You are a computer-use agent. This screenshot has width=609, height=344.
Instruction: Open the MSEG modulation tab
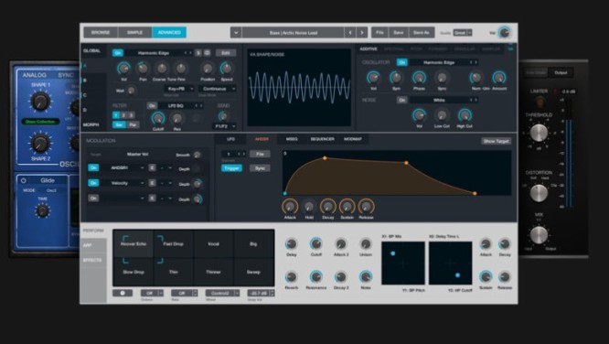pyautogui.click(x=292, y=139)
